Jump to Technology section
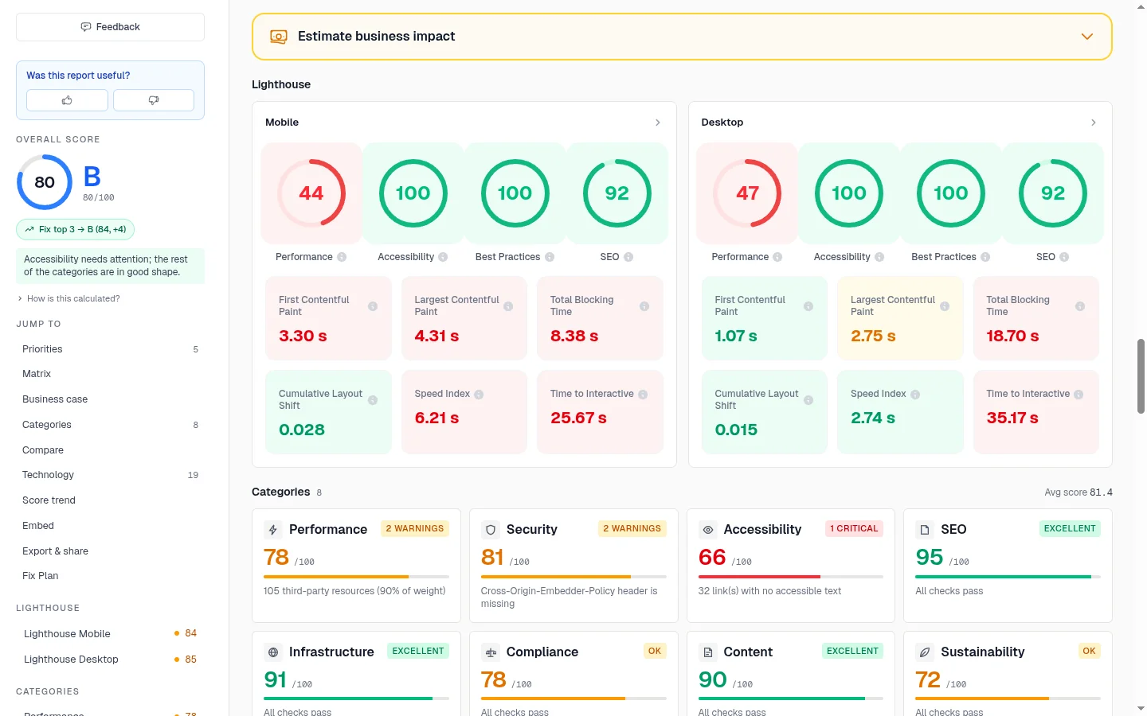The width and height of the screenshot is (1147, 716). (110, 475)
